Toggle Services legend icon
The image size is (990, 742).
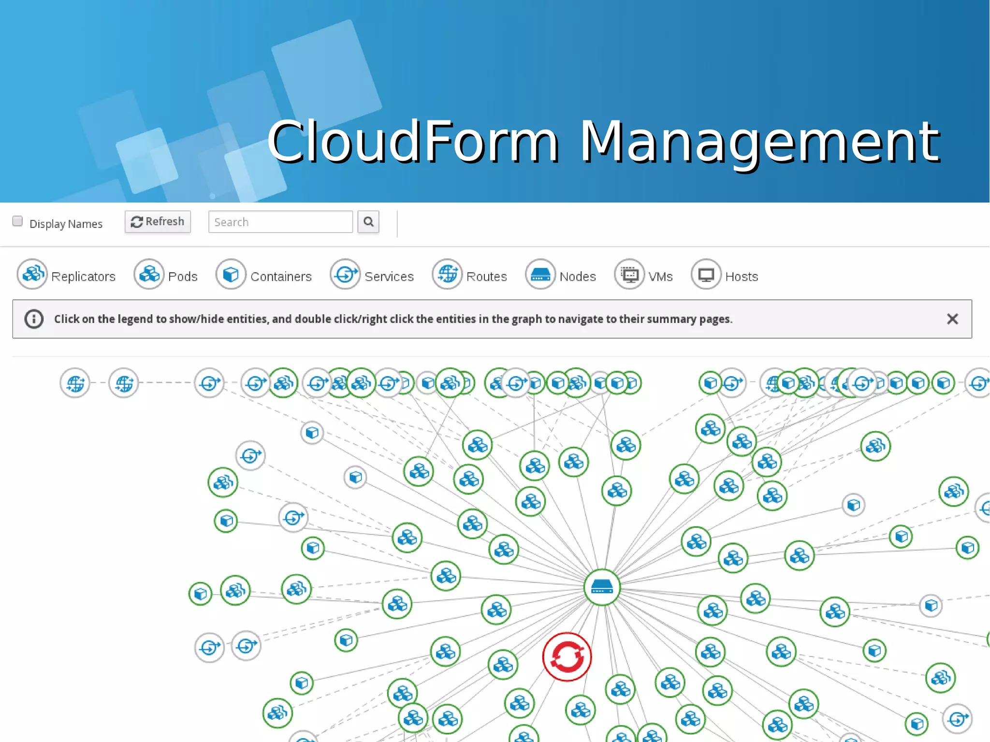pyautogui.click(x=345, y=274)
